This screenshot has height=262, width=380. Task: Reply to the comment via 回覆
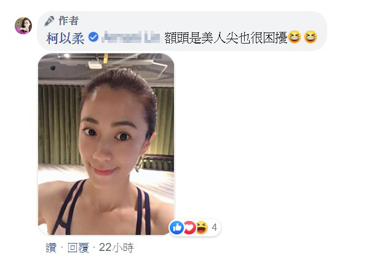coord(78,248)
